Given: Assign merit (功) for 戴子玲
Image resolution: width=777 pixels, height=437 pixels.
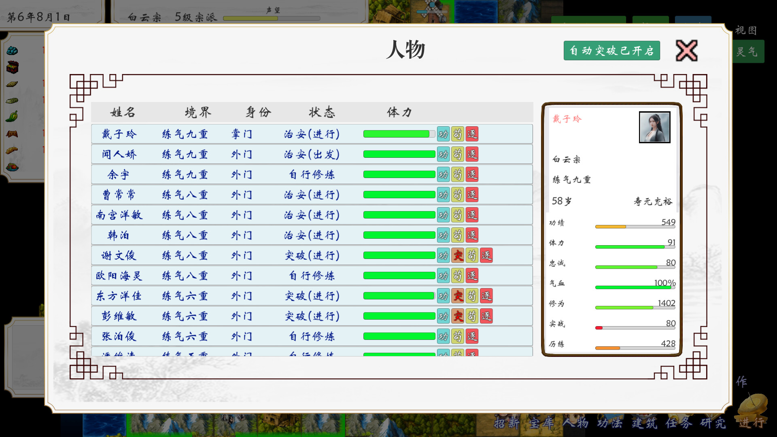Looking at the screenshot, I should (x=442, y=134).
